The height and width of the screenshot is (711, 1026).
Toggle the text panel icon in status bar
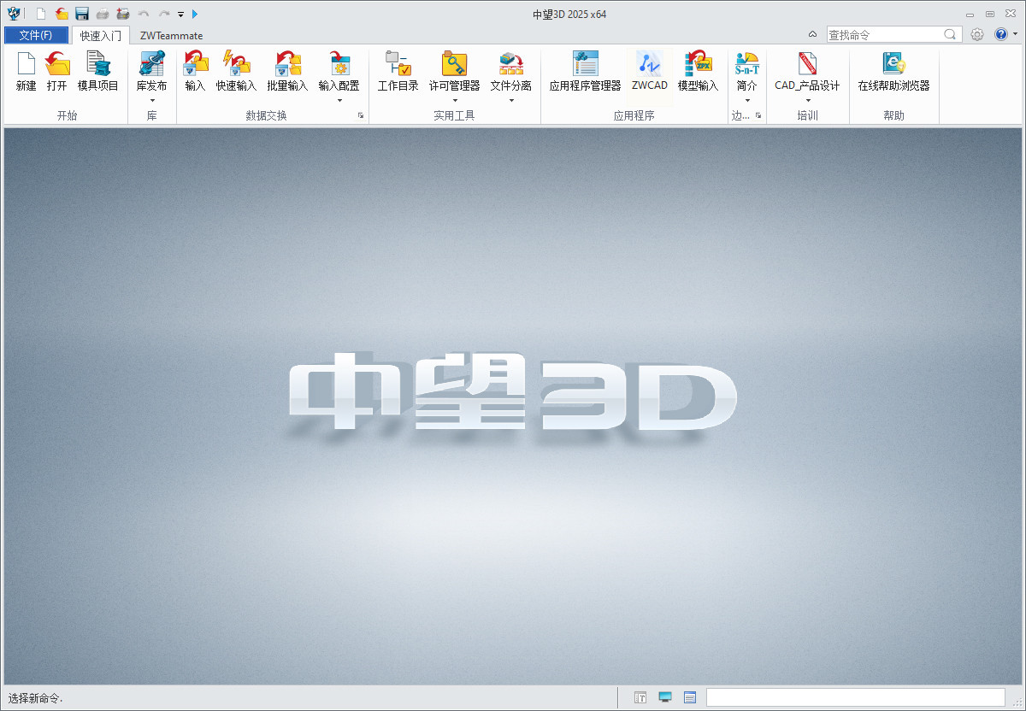click(640, 697)
